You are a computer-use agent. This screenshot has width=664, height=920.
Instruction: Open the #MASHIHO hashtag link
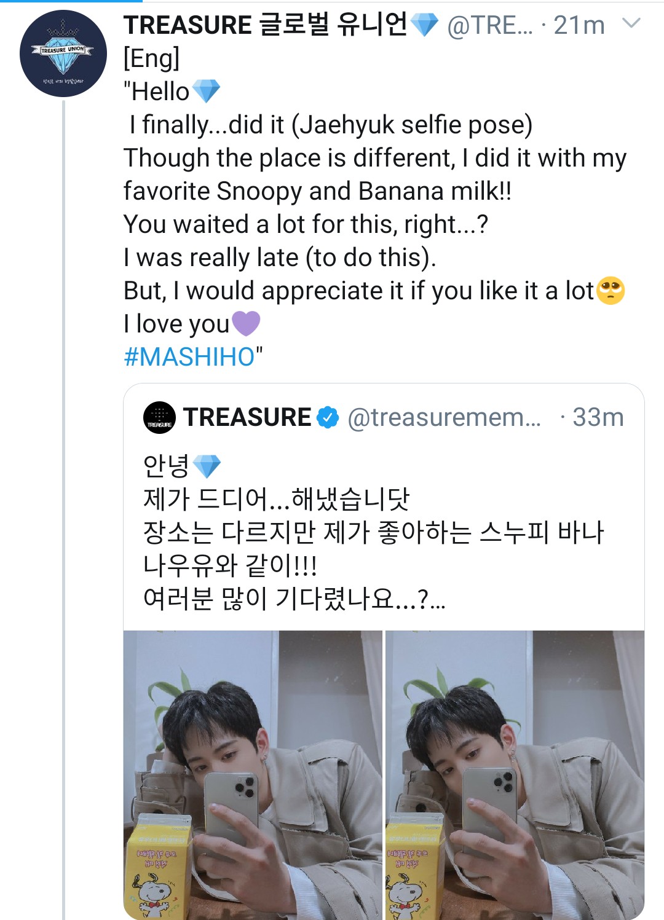pos(189,357)
